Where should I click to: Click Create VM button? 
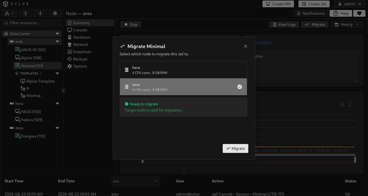click(x=278, y=4)
